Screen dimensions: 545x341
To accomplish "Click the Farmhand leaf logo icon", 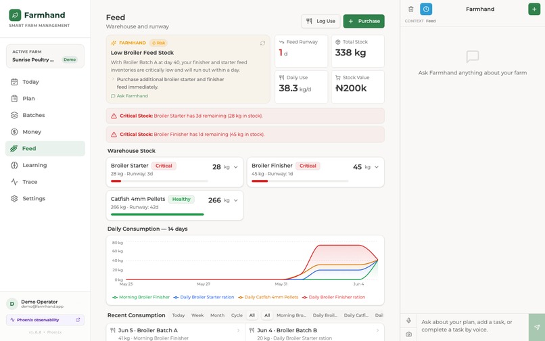I will click(x=15, y=15).
